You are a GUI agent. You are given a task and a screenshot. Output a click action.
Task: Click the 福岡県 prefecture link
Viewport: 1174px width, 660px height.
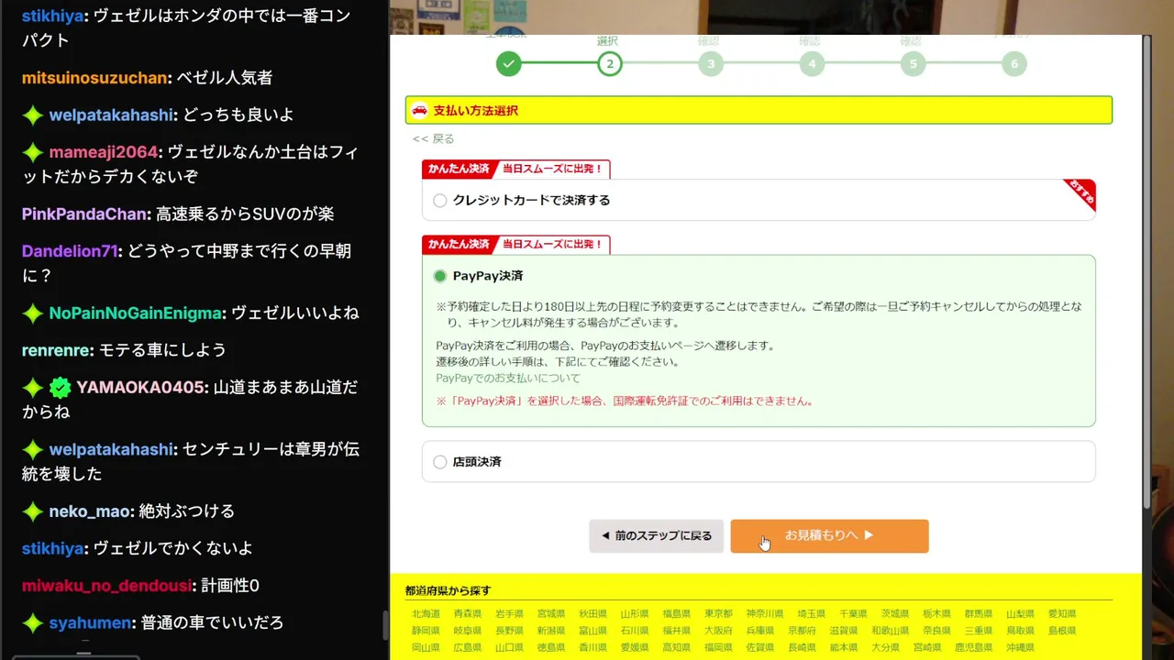pyautogui.click(x=718, y=647)
